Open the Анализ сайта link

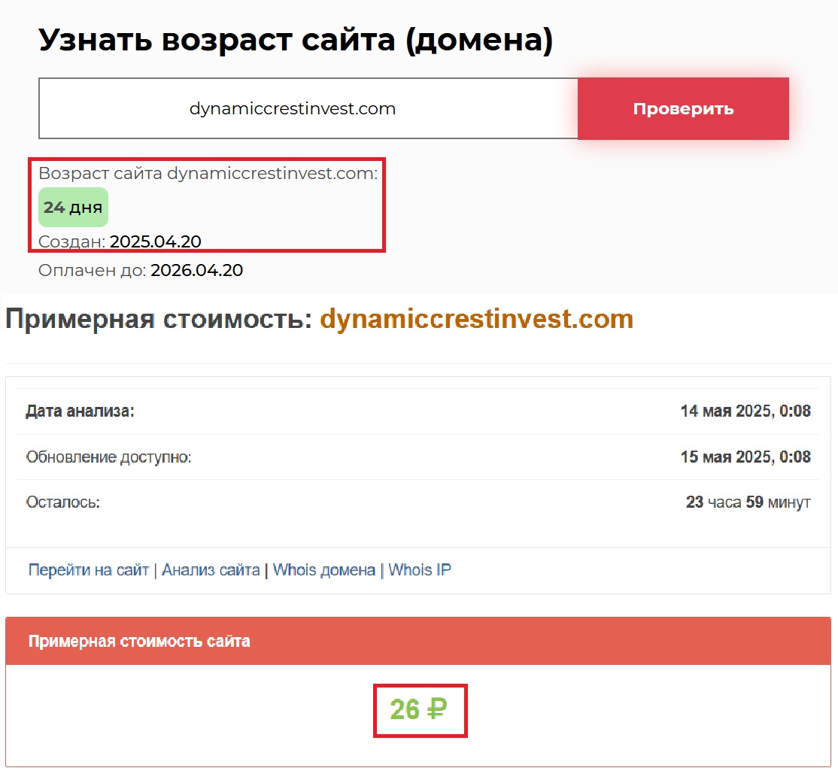[x=211, y=570]
